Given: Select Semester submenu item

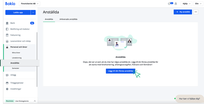Looking at the screenshot, I should [x=15, y=68].
